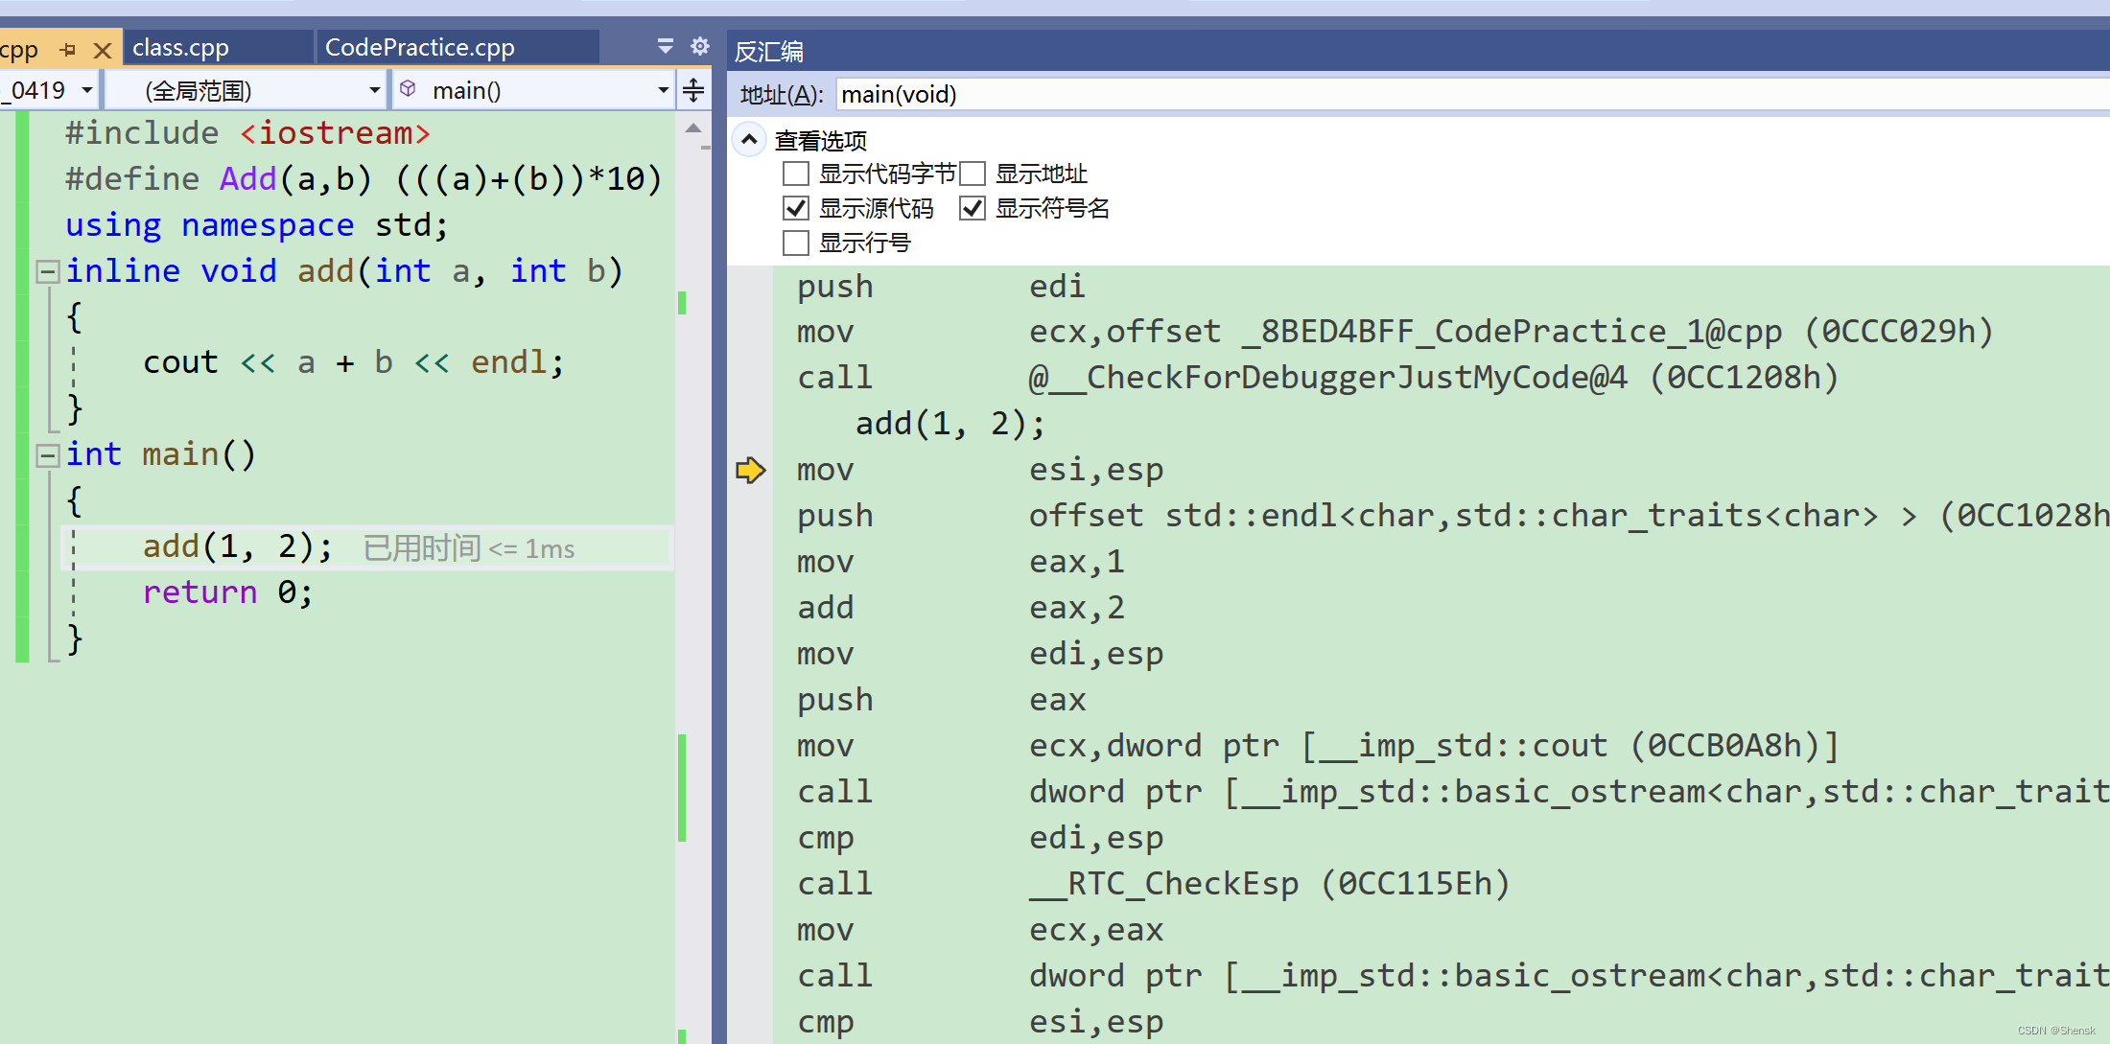
Task: Click the return 0; line
Action: pos(228,592)
